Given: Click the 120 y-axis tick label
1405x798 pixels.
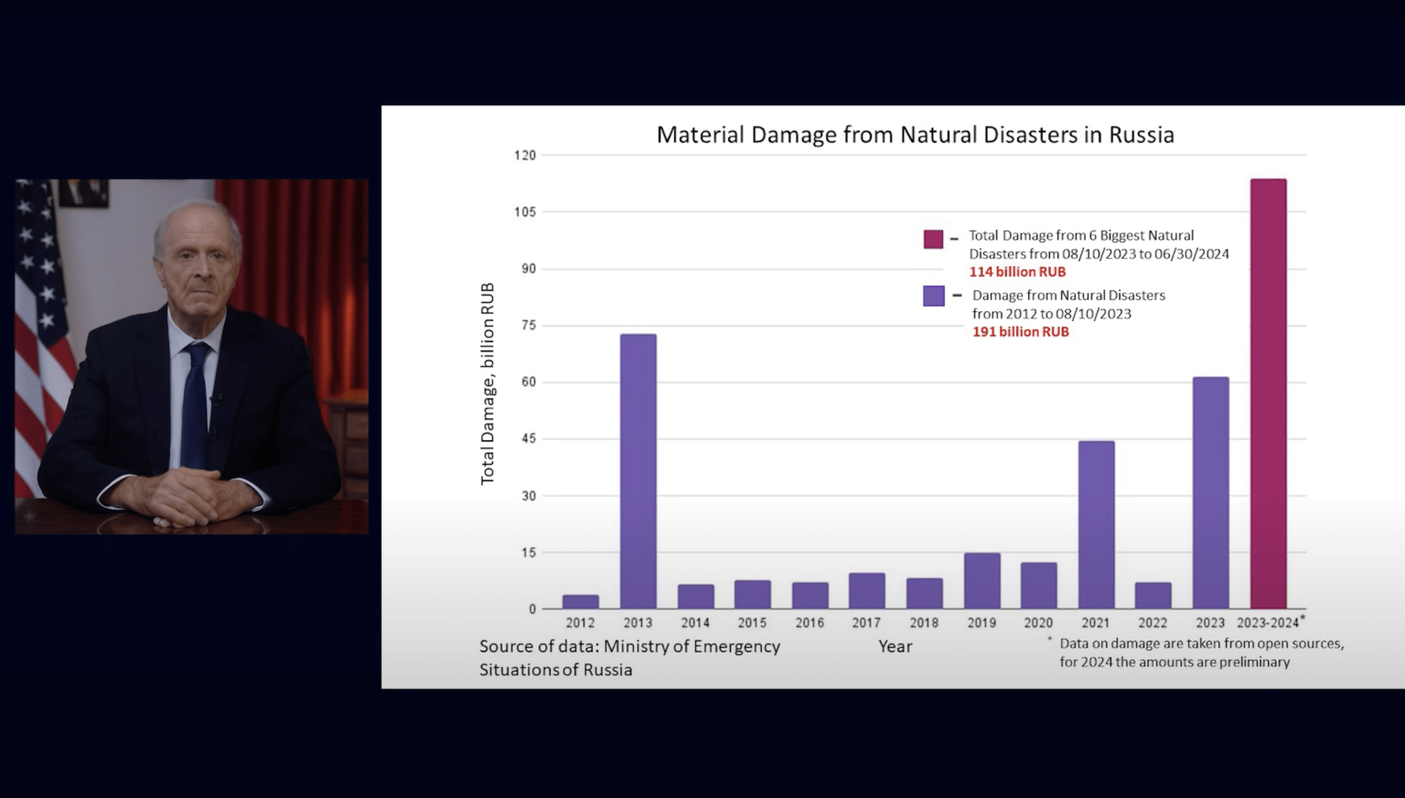Looking at the screenshot, I should 525,156.
